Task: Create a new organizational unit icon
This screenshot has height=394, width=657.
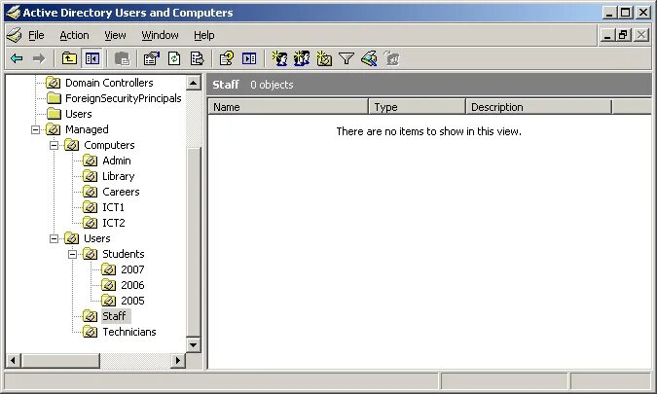Action: pyautogui.click(x=324, y=58)
